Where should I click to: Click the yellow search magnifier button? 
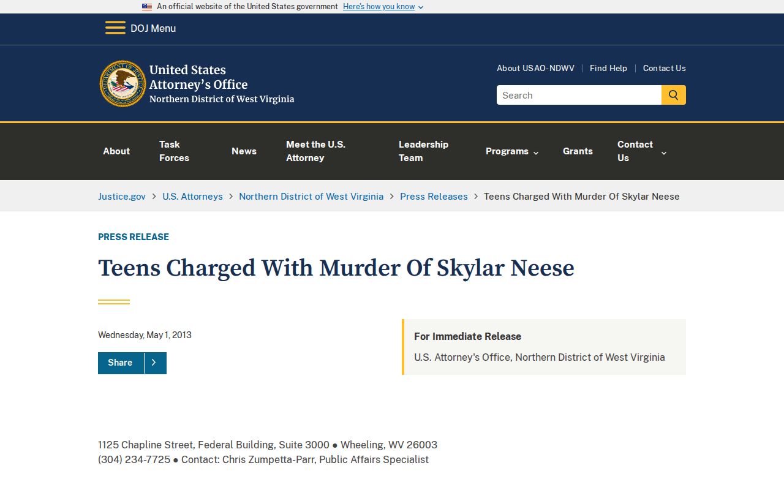(x=674, y=95)
